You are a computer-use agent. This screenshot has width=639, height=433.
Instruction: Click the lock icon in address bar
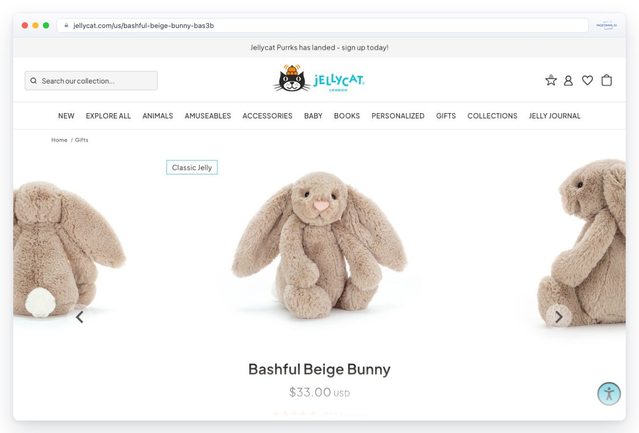[x=66, y=25]
